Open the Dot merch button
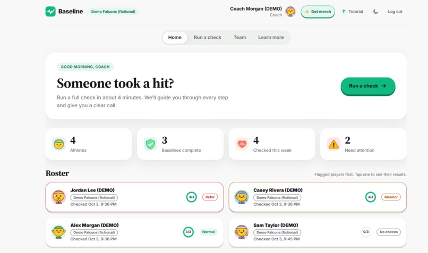The height and width of the screenshot is (253, 428). 318,12
